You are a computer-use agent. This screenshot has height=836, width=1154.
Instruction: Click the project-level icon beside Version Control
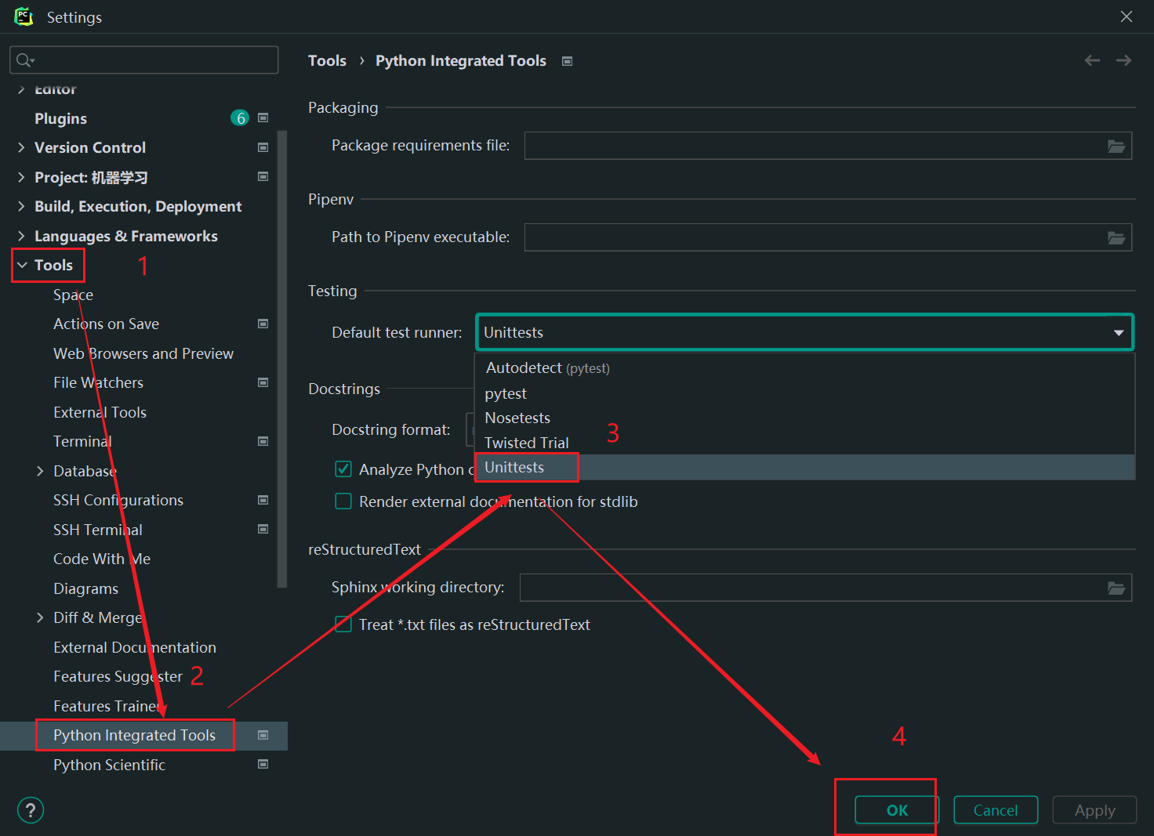(x=263, y=147)
